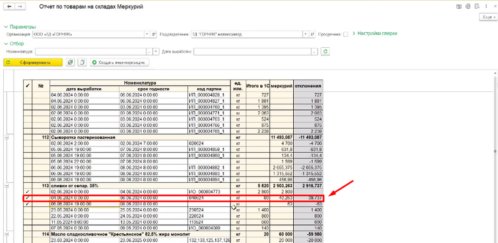Image resolution: width=498 pixels, height=243 pixels.
Task: Open the Номенклатура selection ellipsis button
Action: 149,52
